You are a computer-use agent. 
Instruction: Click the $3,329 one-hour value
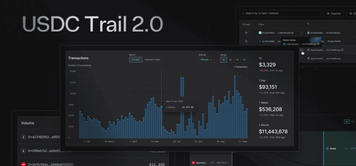(267, 65)
